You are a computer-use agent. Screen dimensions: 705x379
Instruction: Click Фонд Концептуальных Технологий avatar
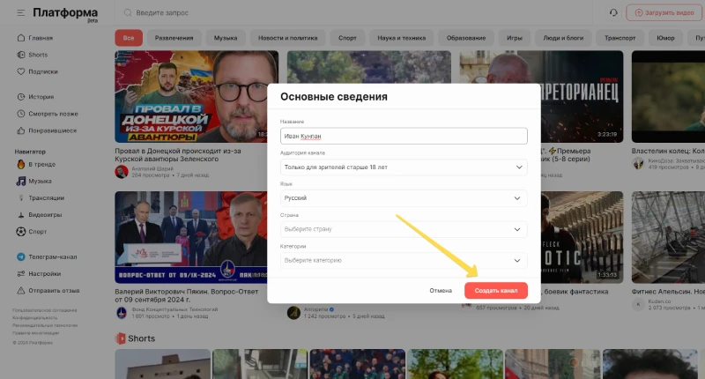[122, 313]
